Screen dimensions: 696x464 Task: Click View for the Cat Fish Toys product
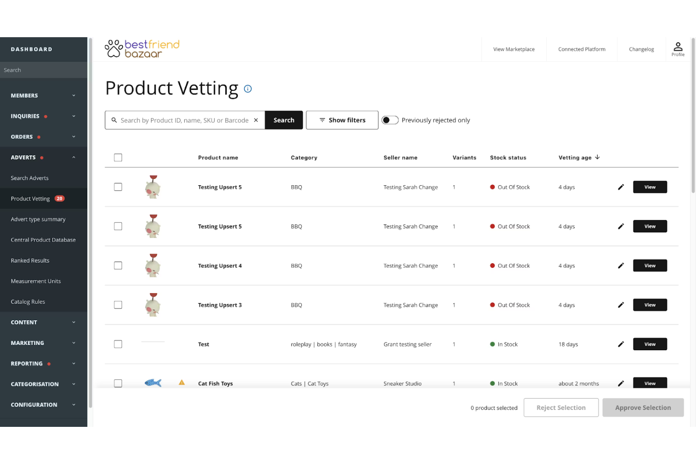pos(649,383)
